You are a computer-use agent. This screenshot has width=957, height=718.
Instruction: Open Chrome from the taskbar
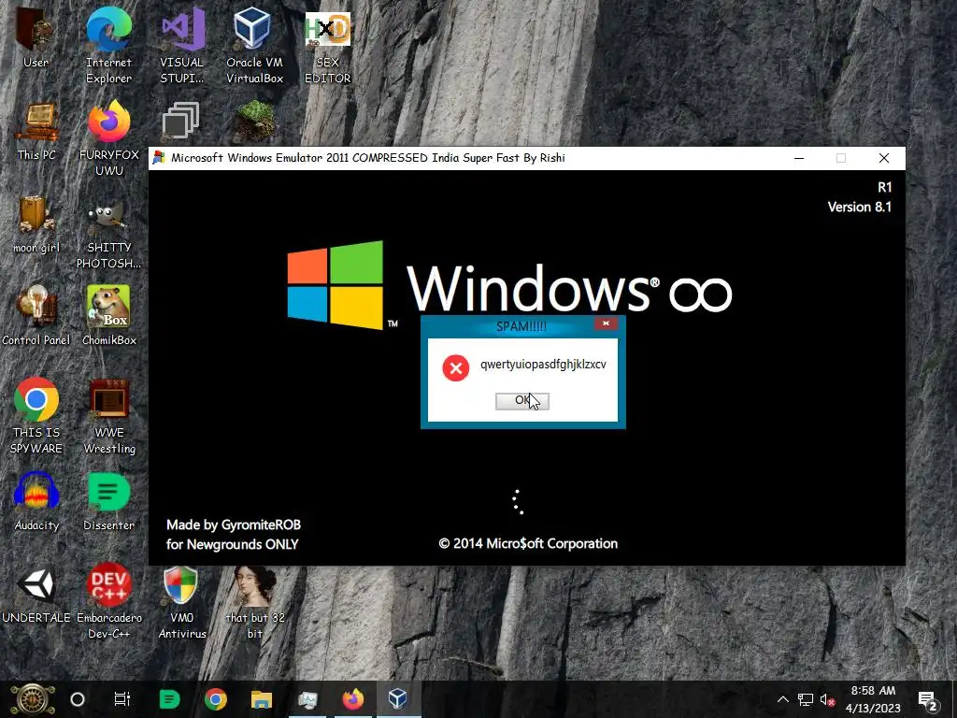point(216,699)
